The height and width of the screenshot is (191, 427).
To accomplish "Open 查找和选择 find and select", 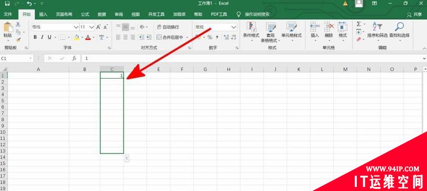I will [x=399, y=31].
